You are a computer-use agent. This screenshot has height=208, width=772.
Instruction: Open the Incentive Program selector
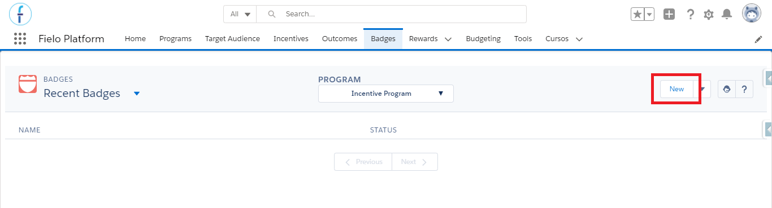pos(386,94)
